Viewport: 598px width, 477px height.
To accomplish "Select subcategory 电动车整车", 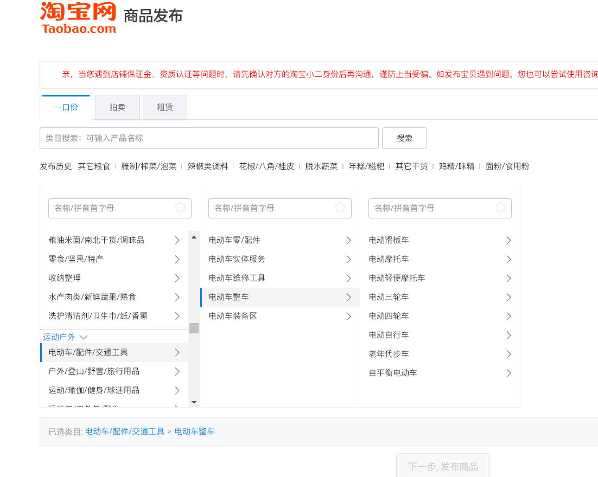I will click(280, 297).
